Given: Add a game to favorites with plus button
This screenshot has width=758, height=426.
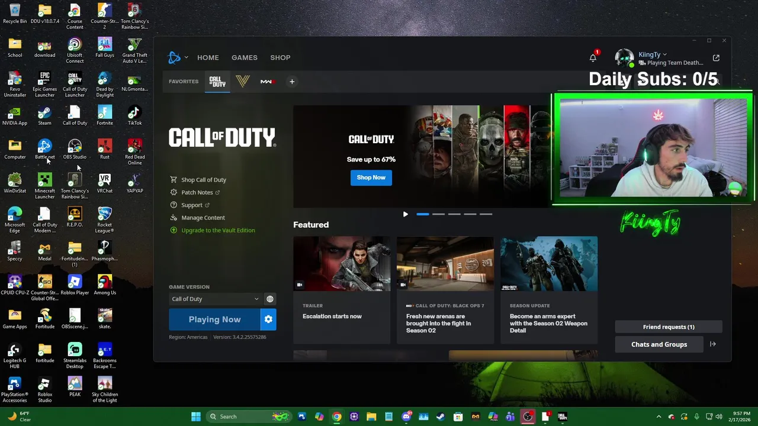Looking at the screenshot, I should tap(291, 82).
